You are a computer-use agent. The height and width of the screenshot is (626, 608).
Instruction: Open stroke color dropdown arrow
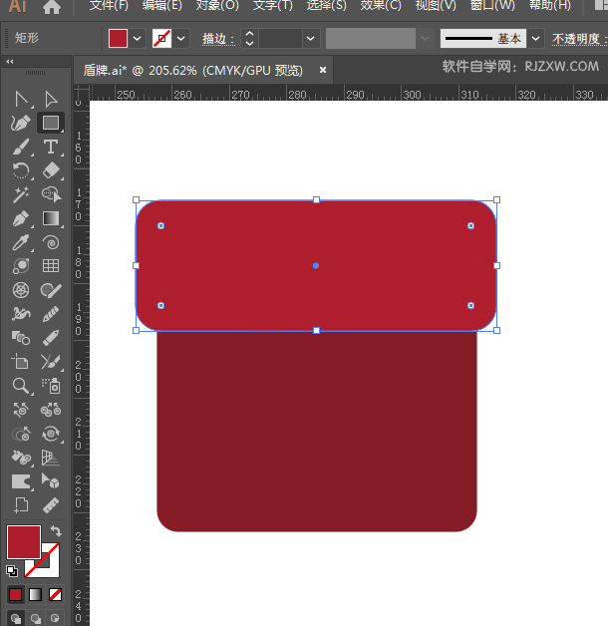click(180, 39)
